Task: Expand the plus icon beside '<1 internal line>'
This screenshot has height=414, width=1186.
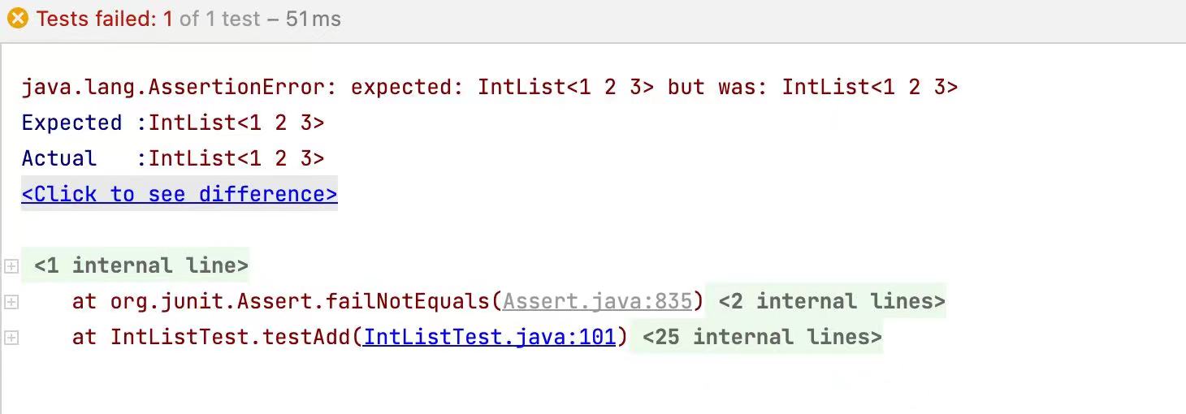Action: tap(11, 265)
